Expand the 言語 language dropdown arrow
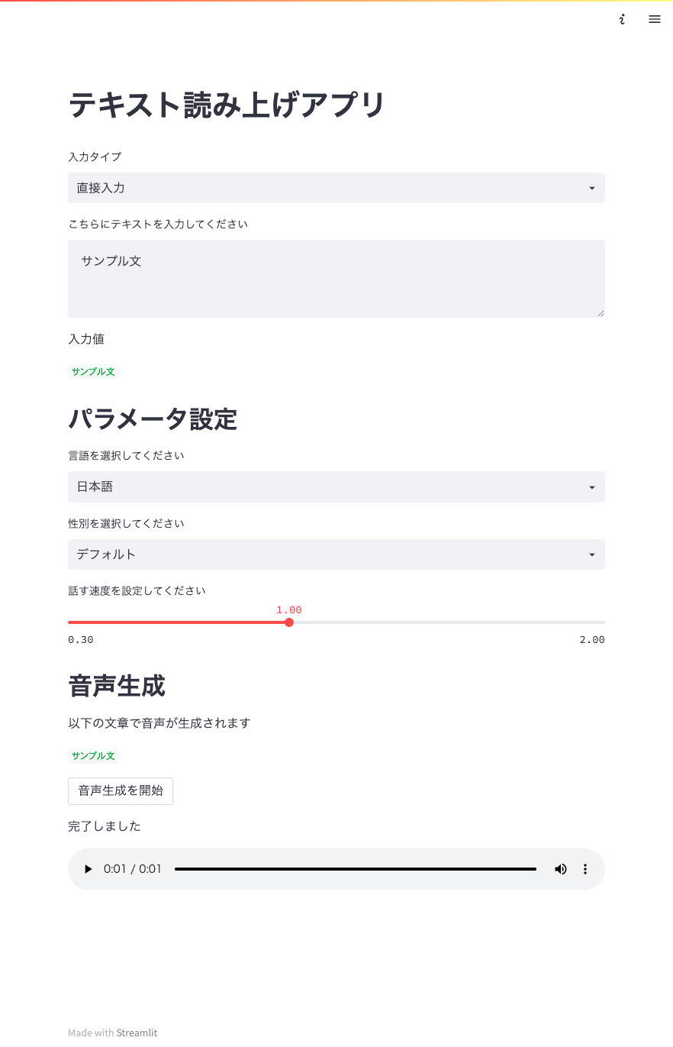The width and height of the screenshot is (673, 1047). click(592, 487)
